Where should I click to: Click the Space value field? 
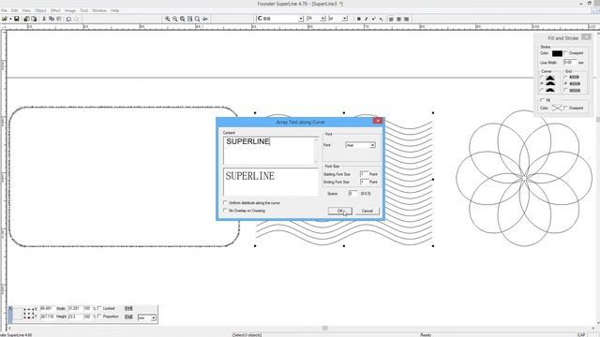click(352, 194)
